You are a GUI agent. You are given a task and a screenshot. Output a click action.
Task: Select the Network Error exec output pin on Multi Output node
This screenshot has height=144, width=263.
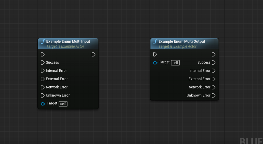pyautogui.click(x=213, y=87)
